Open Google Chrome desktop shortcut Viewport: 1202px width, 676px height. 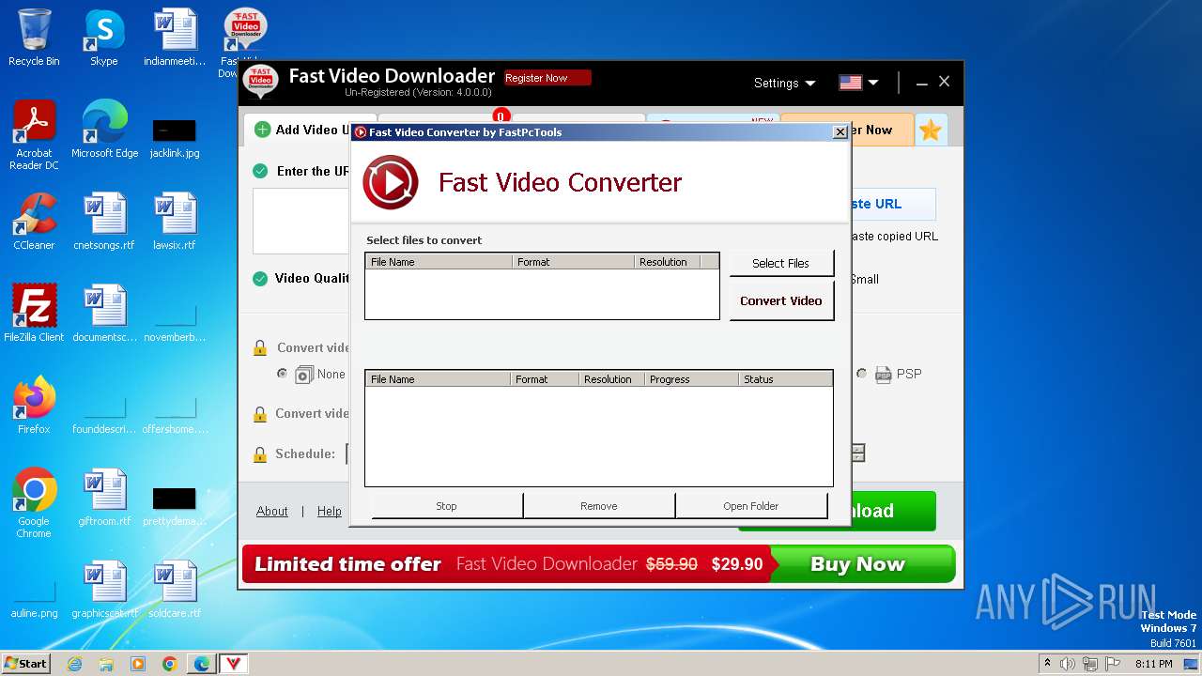(x=34, y=503)
